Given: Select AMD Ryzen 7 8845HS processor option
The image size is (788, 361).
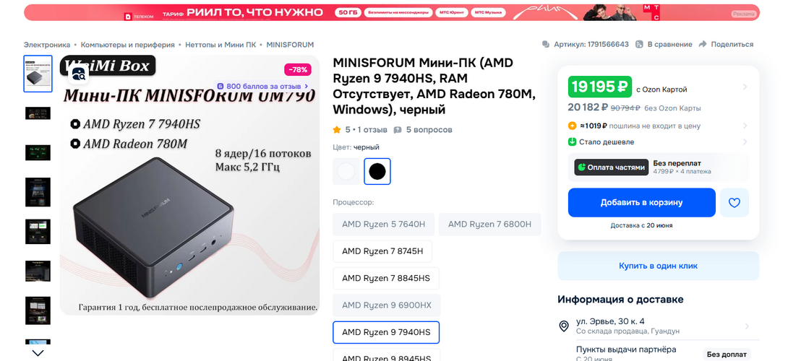Looking at the screenshot, I should (386, 278).
